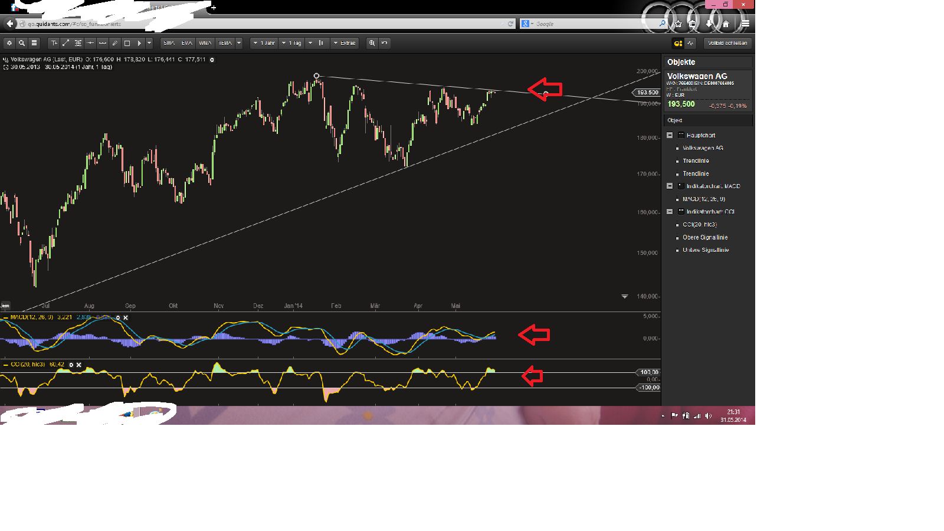
Task: Click the down triangle at chart bottom right
Action: 625,296
